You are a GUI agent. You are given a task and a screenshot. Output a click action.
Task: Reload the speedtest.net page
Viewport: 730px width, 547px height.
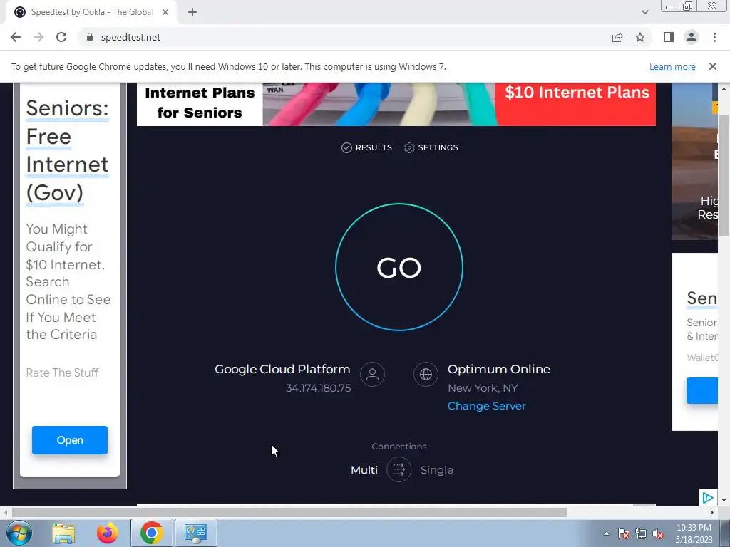[61, 37]
